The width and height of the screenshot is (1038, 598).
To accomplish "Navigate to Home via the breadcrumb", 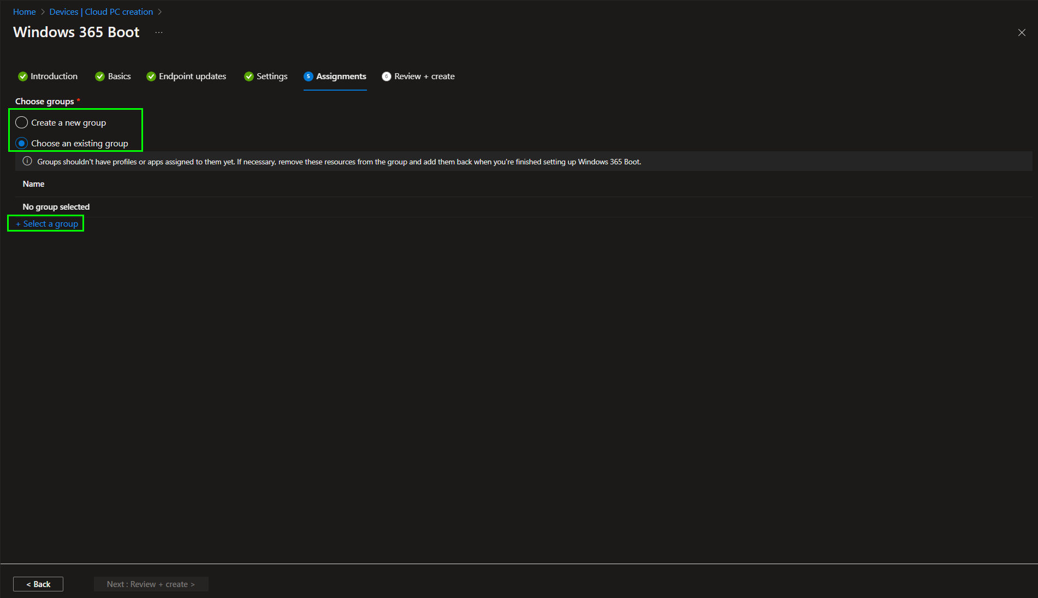I will (x=25, y=12).
